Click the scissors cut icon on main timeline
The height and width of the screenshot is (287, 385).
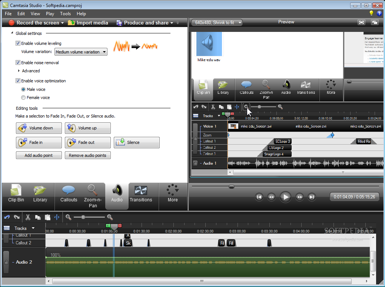28,217
